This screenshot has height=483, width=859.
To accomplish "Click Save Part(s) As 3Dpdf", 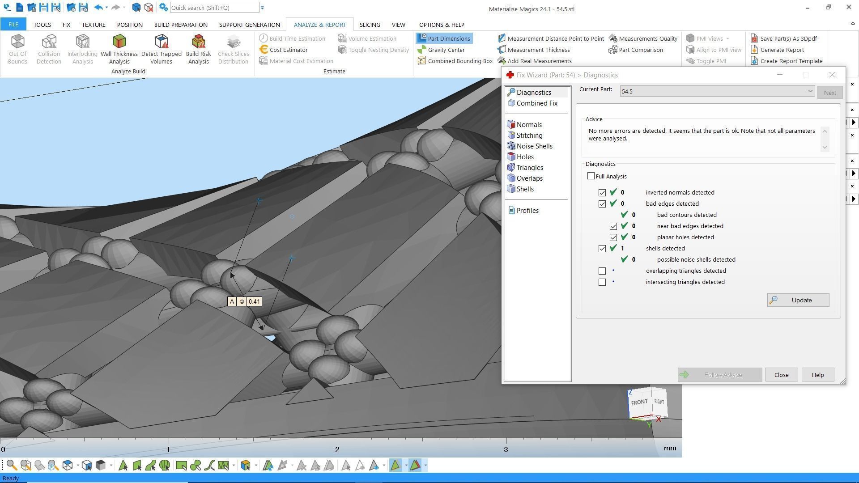I will coord(788,38).
